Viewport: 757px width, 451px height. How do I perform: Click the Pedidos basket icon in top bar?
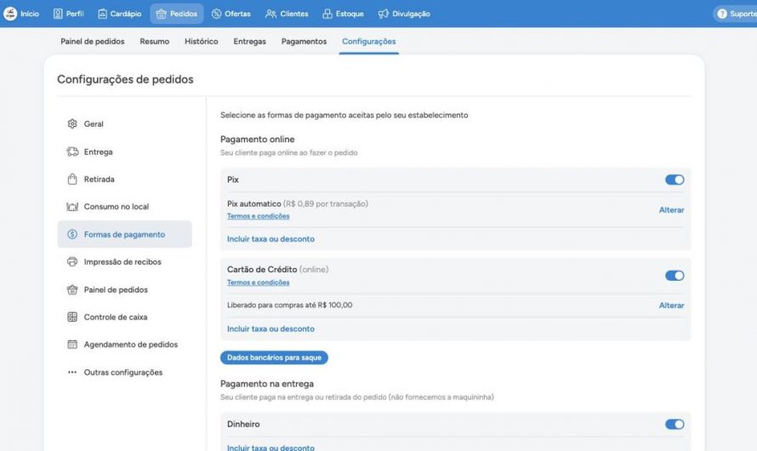[162, 14]
